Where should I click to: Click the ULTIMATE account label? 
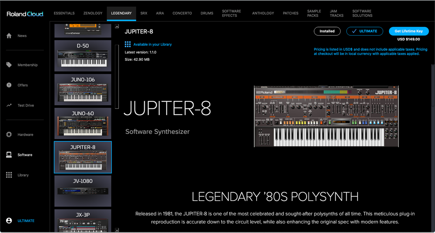[x=26, y=221]
